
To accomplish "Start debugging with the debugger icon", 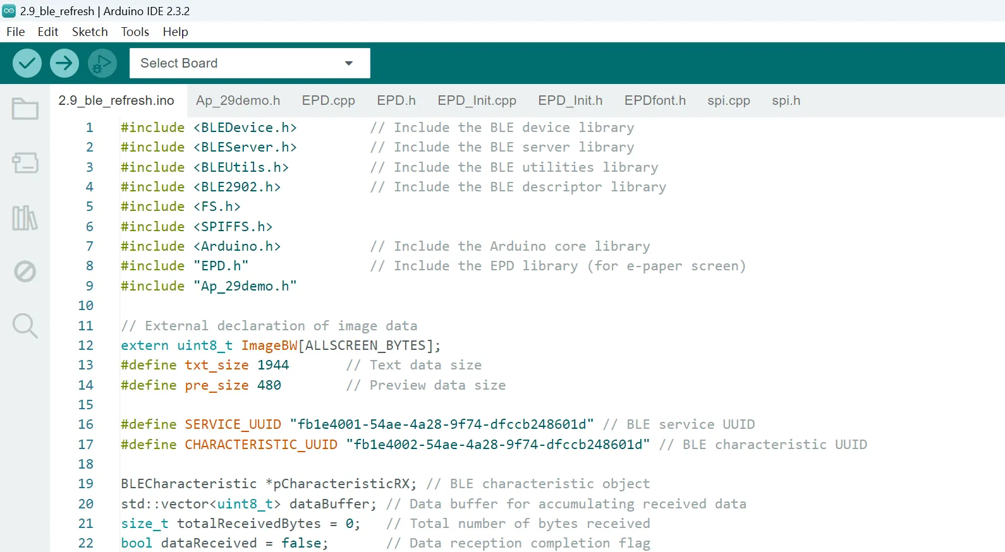I will [102, 63].
